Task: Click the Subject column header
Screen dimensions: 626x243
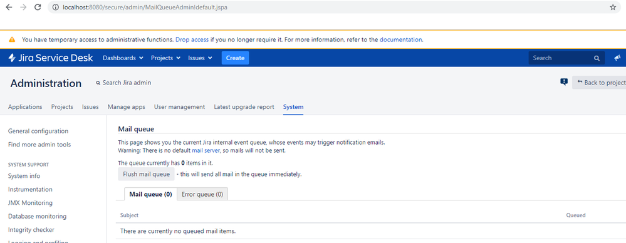Action: (129, 215)
